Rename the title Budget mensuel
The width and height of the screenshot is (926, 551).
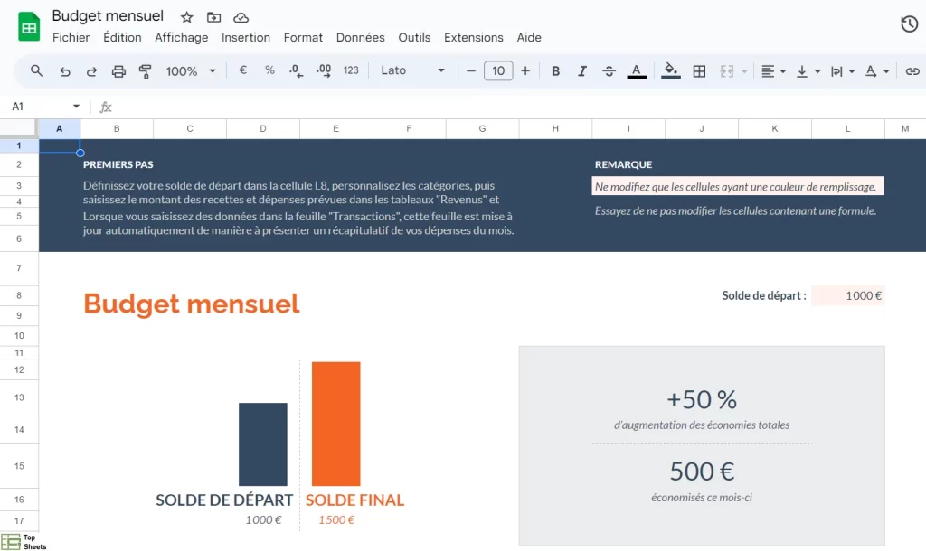[x=108, y=16]
